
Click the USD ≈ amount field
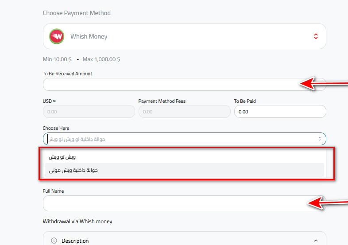click(x=89, y=112)
